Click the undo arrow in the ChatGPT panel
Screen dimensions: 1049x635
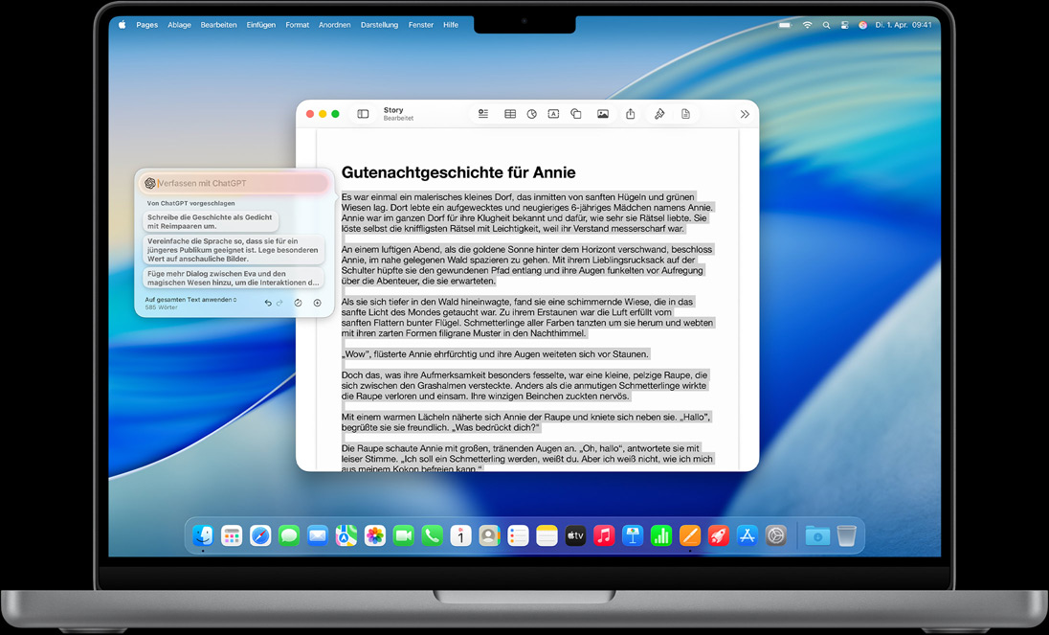click(268, 303)
